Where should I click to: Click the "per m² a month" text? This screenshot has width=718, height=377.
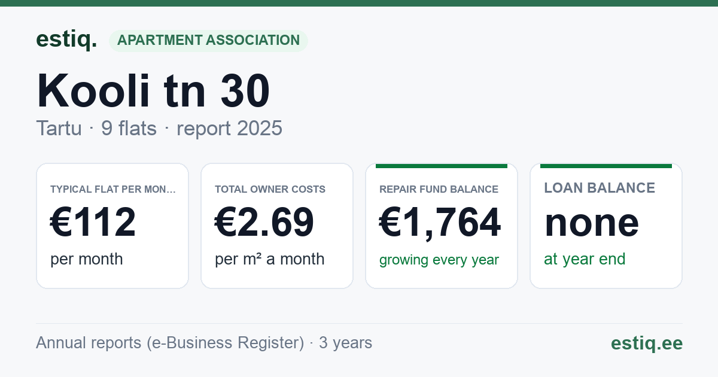(x=270, y=259)
